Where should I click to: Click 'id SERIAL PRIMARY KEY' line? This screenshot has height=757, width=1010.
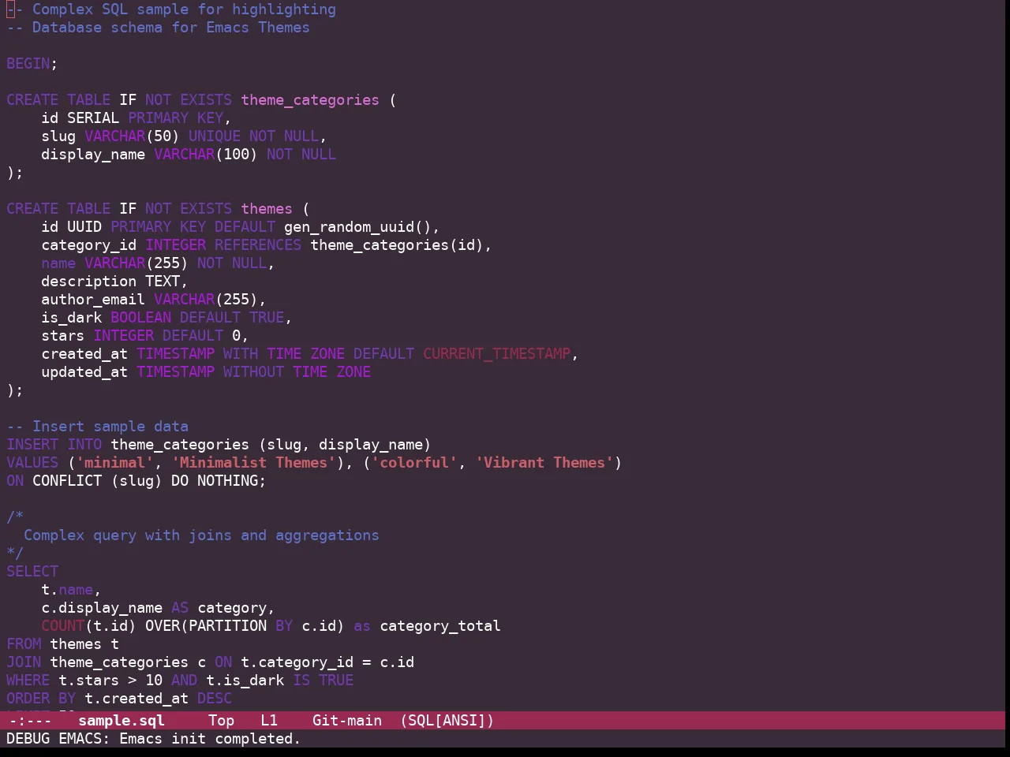[137, 117]
